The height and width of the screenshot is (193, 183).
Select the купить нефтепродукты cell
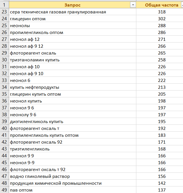tap(72, 87)
